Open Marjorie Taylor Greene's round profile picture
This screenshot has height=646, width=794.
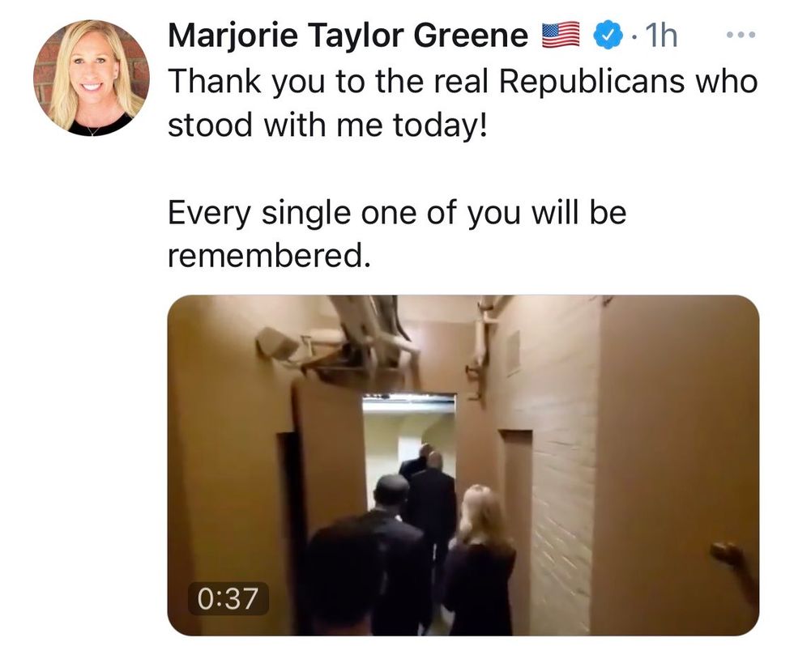tap(92, 78)
